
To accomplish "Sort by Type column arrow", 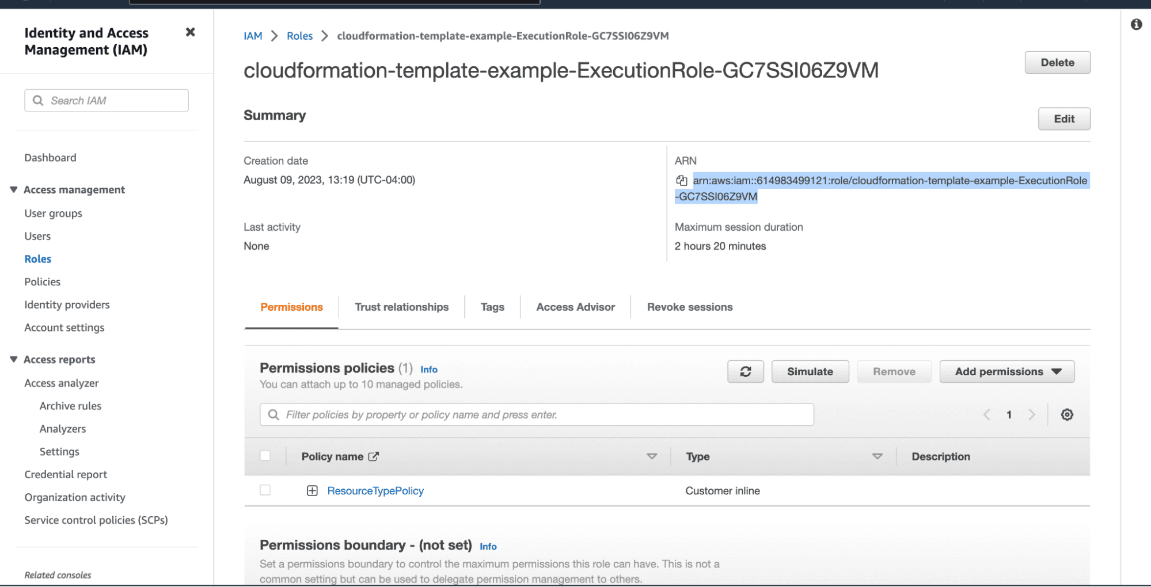I will tap(877, 456).
